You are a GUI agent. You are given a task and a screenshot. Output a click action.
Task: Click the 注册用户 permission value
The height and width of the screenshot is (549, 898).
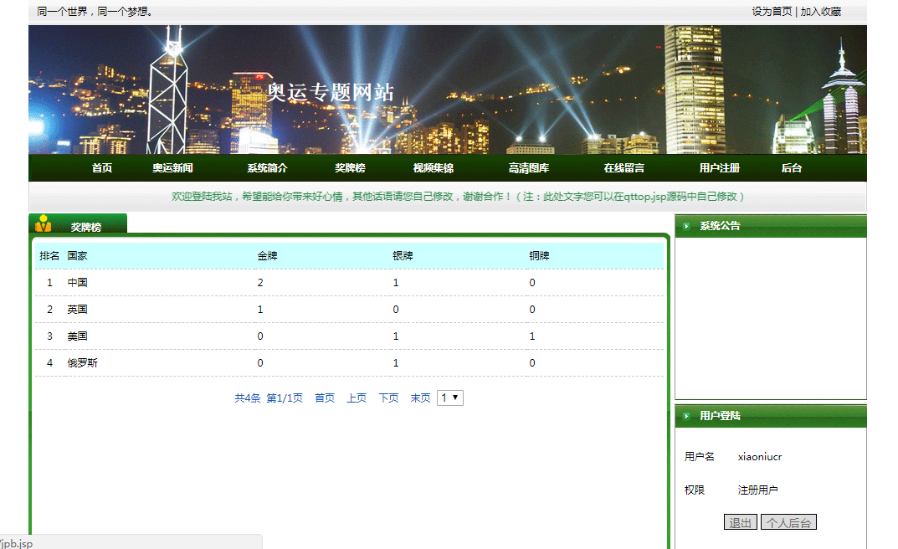pyautogui.click(x=757, y=490)
